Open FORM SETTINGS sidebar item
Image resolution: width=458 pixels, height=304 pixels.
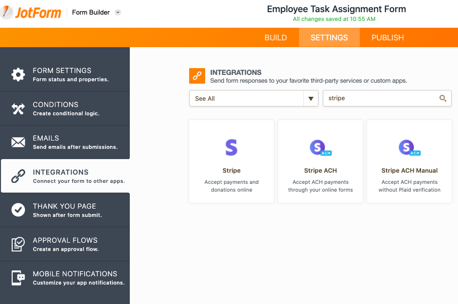tap(65, 74)
